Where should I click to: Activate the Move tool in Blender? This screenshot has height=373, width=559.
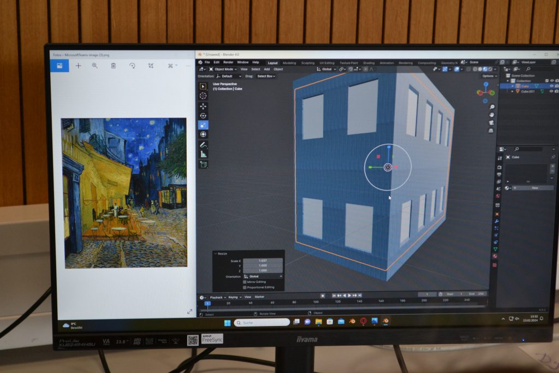click(x=203, y=106)
